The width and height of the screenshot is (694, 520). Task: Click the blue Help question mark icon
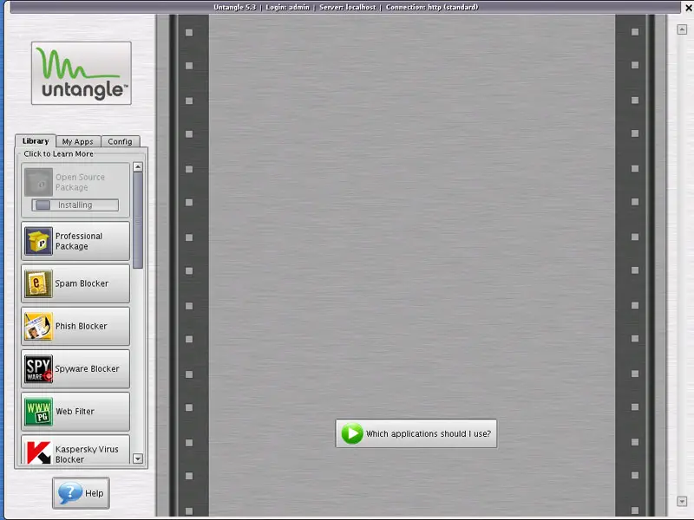click(70, 492)
